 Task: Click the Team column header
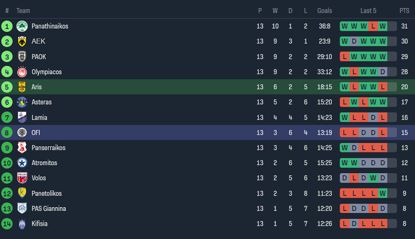[x=23, y=11]
